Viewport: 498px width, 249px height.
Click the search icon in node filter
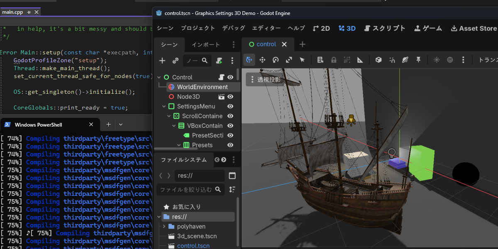[205, 61]
